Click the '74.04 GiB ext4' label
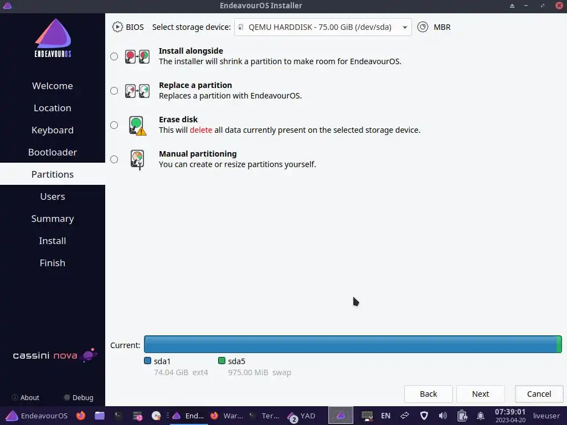 coord(181,372)
